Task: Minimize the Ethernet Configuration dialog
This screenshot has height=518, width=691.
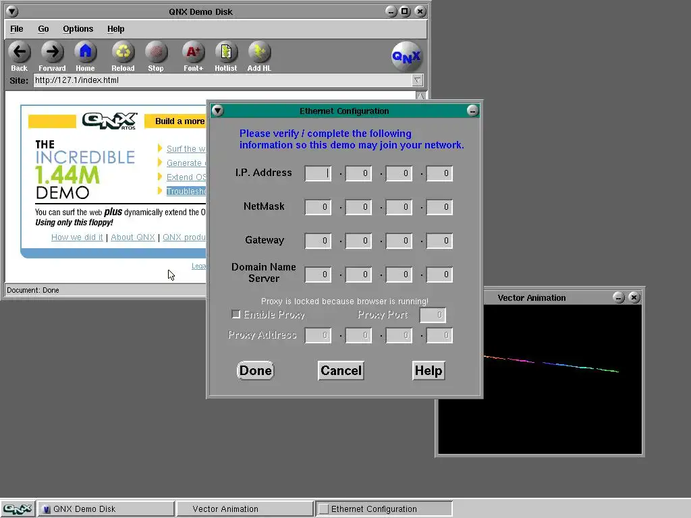Action: [x=472, y=111]
